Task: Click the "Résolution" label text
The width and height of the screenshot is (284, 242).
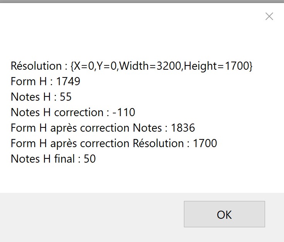Action: [36, 66]
